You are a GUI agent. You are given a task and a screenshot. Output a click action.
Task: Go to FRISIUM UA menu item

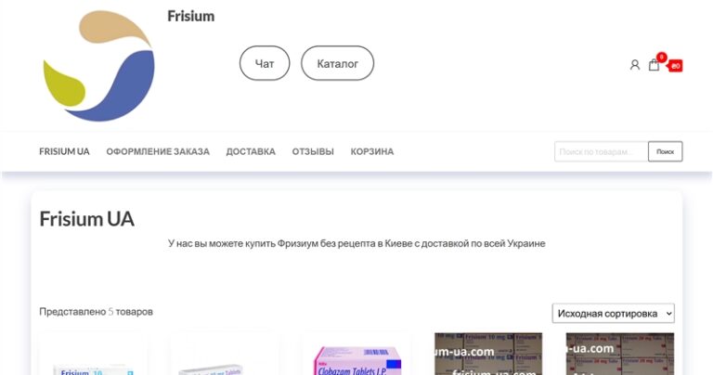coord(64,151)
